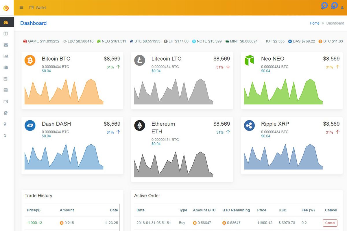
Task: Click the blue up arrow on Dash card
Action: [x=118, y=132]
